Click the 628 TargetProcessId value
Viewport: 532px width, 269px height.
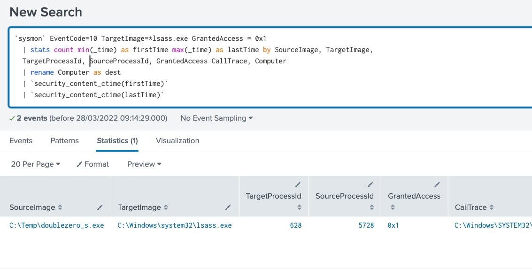click(295, 225)
